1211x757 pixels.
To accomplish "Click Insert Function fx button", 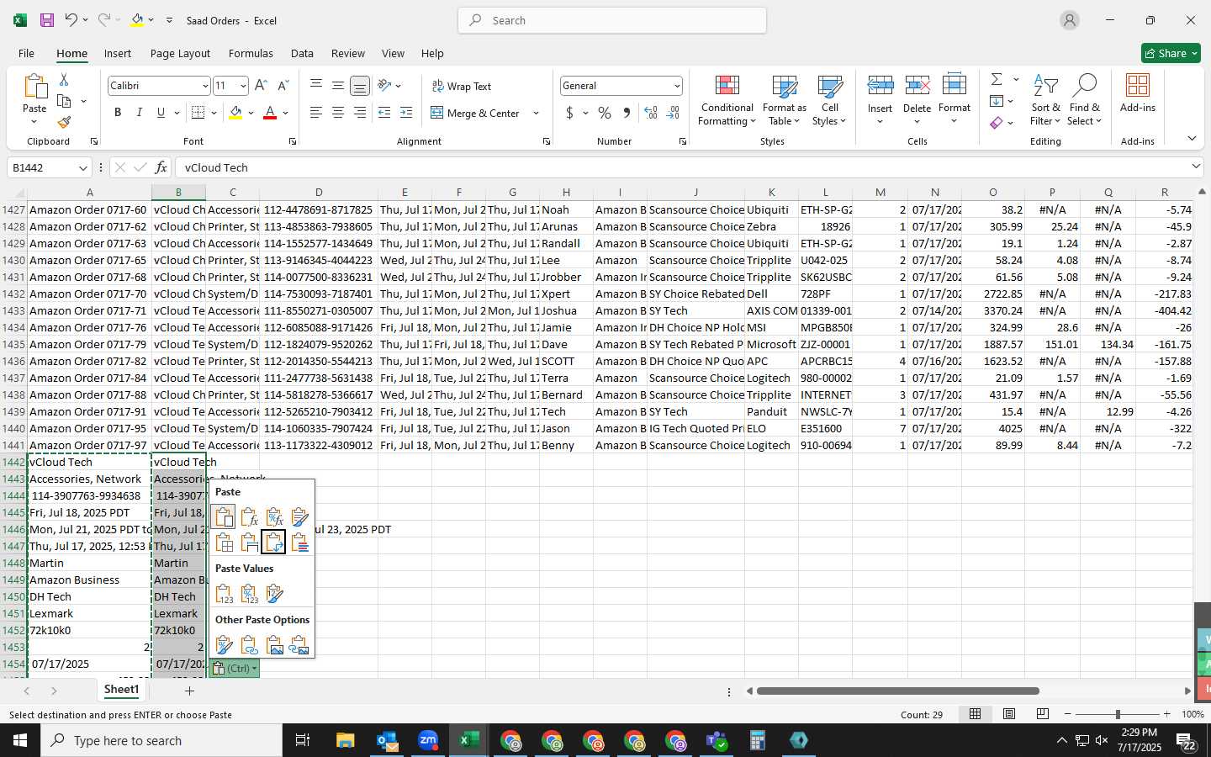I will pos(161,167).
